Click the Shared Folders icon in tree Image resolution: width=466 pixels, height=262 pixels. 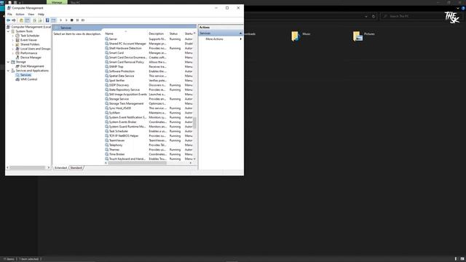point(17,44)
